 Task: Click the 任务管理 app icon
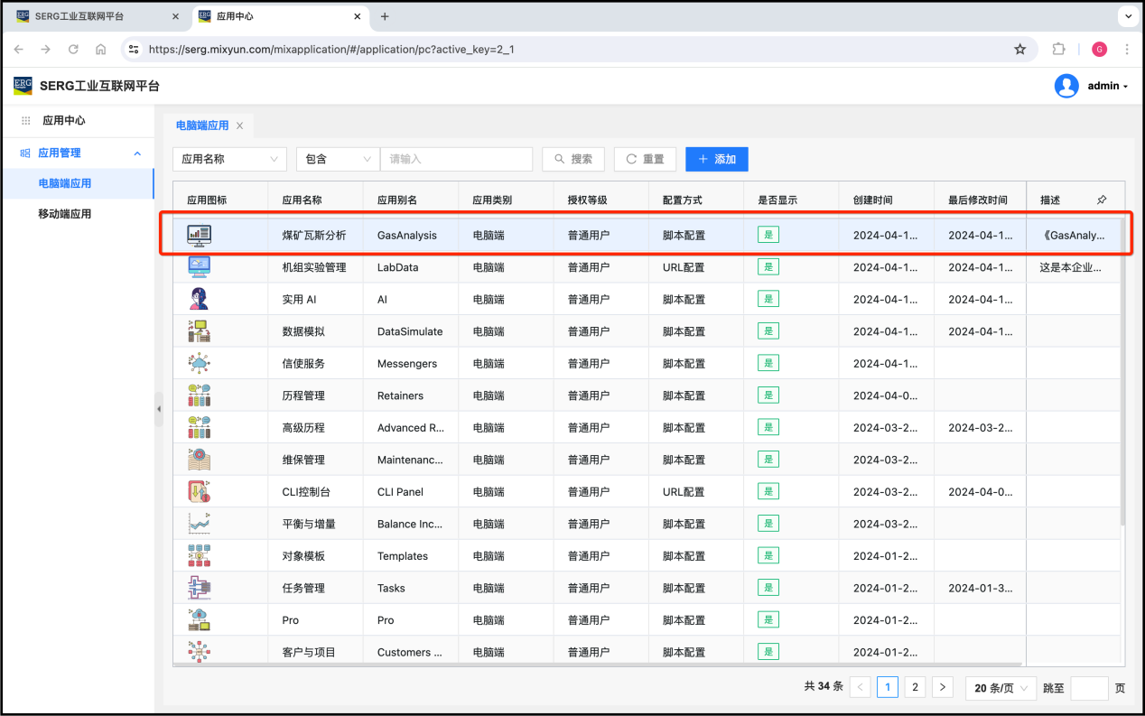point(199,588)
